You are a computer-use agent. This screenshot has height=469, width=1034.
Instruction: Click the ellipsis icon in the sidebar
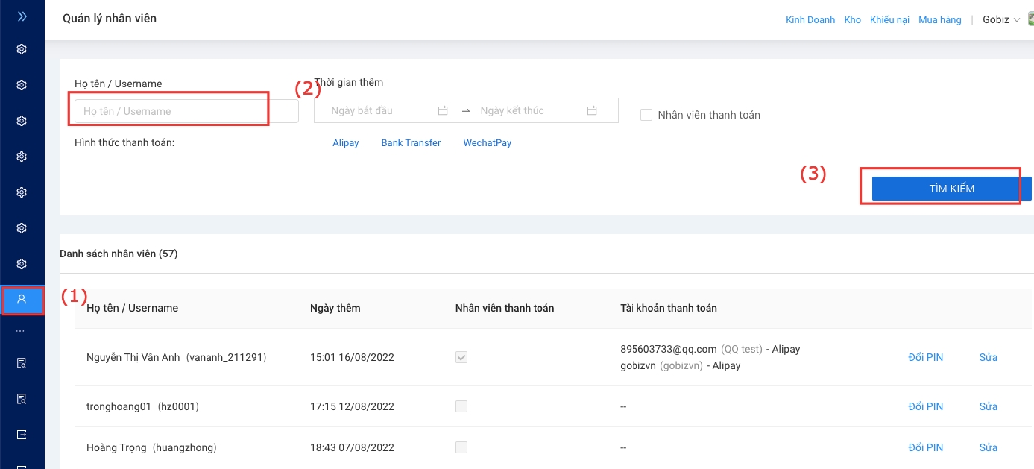pos(20,330)
